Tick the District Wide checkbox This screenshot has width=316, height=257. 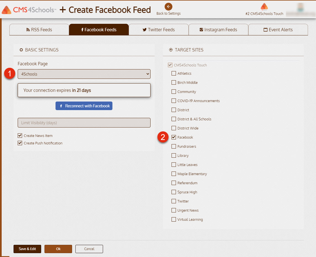[x=173, y=128]
